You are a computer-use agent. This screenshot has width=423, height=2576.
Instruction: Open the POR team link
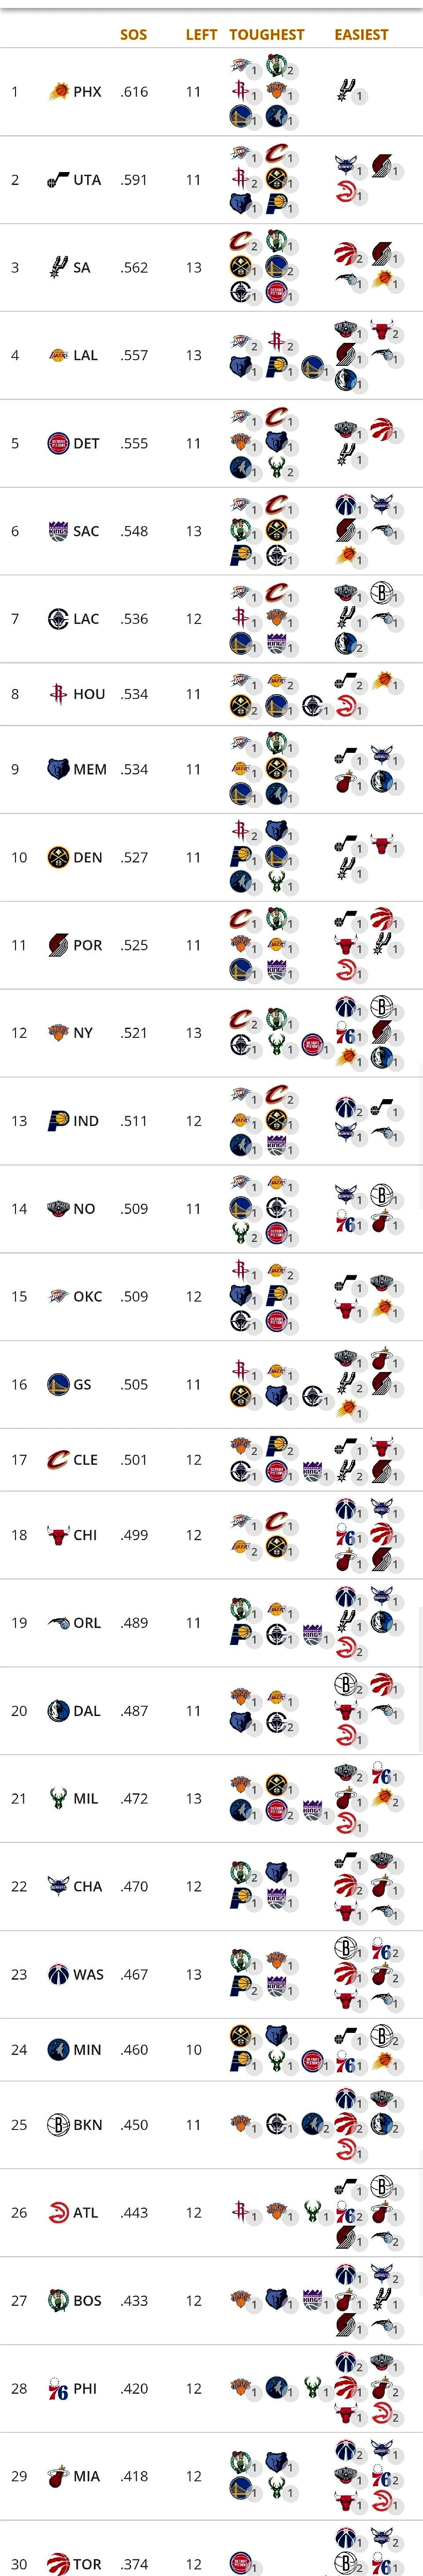(88, 945)
